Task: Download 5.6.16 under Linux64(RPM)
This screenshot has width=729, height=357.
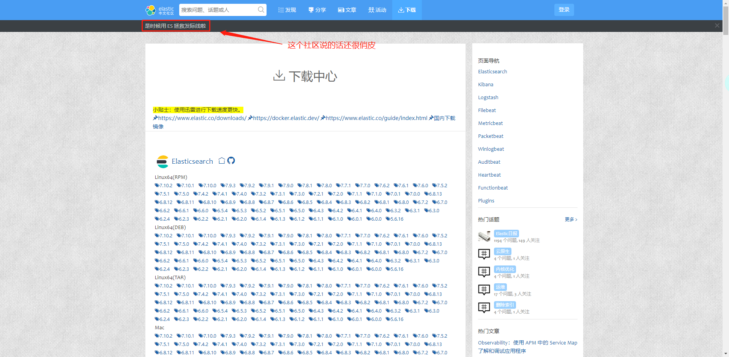Action: [x=394, y=219]
